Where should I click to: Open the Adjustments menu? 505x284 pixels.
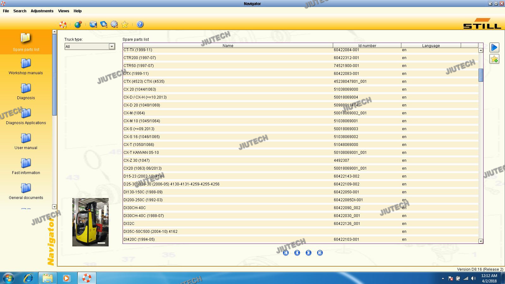(42, 11)
